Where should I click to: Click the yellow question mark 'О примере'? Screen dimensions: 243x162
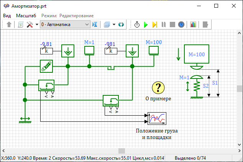click(x=158, y=88)
